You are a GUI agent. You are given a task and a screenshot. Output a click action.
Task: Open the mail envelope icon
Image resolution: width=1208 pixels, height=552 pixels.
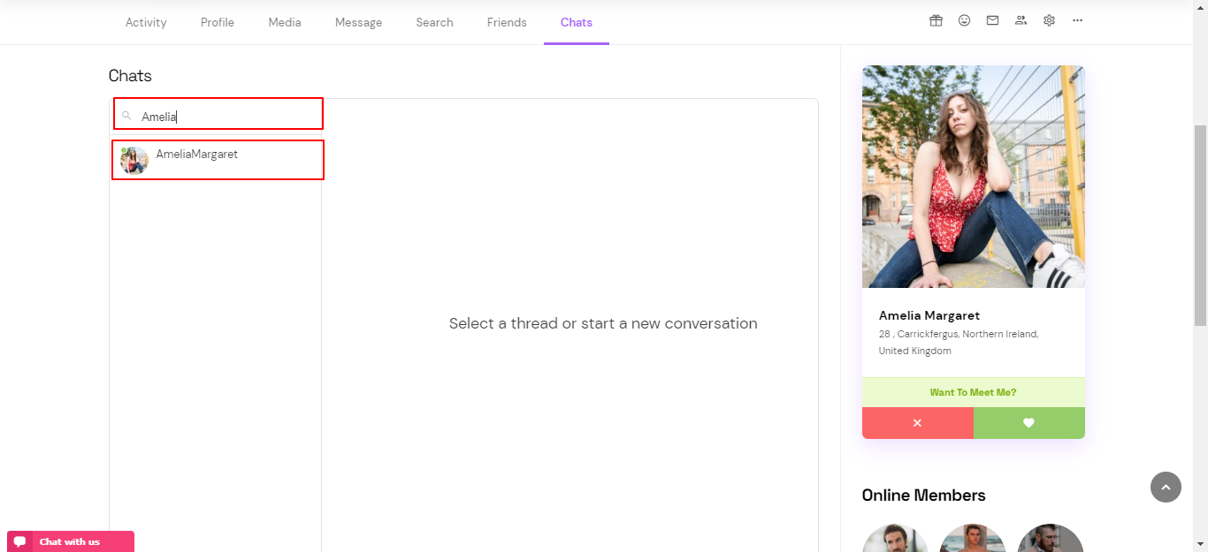992,20
